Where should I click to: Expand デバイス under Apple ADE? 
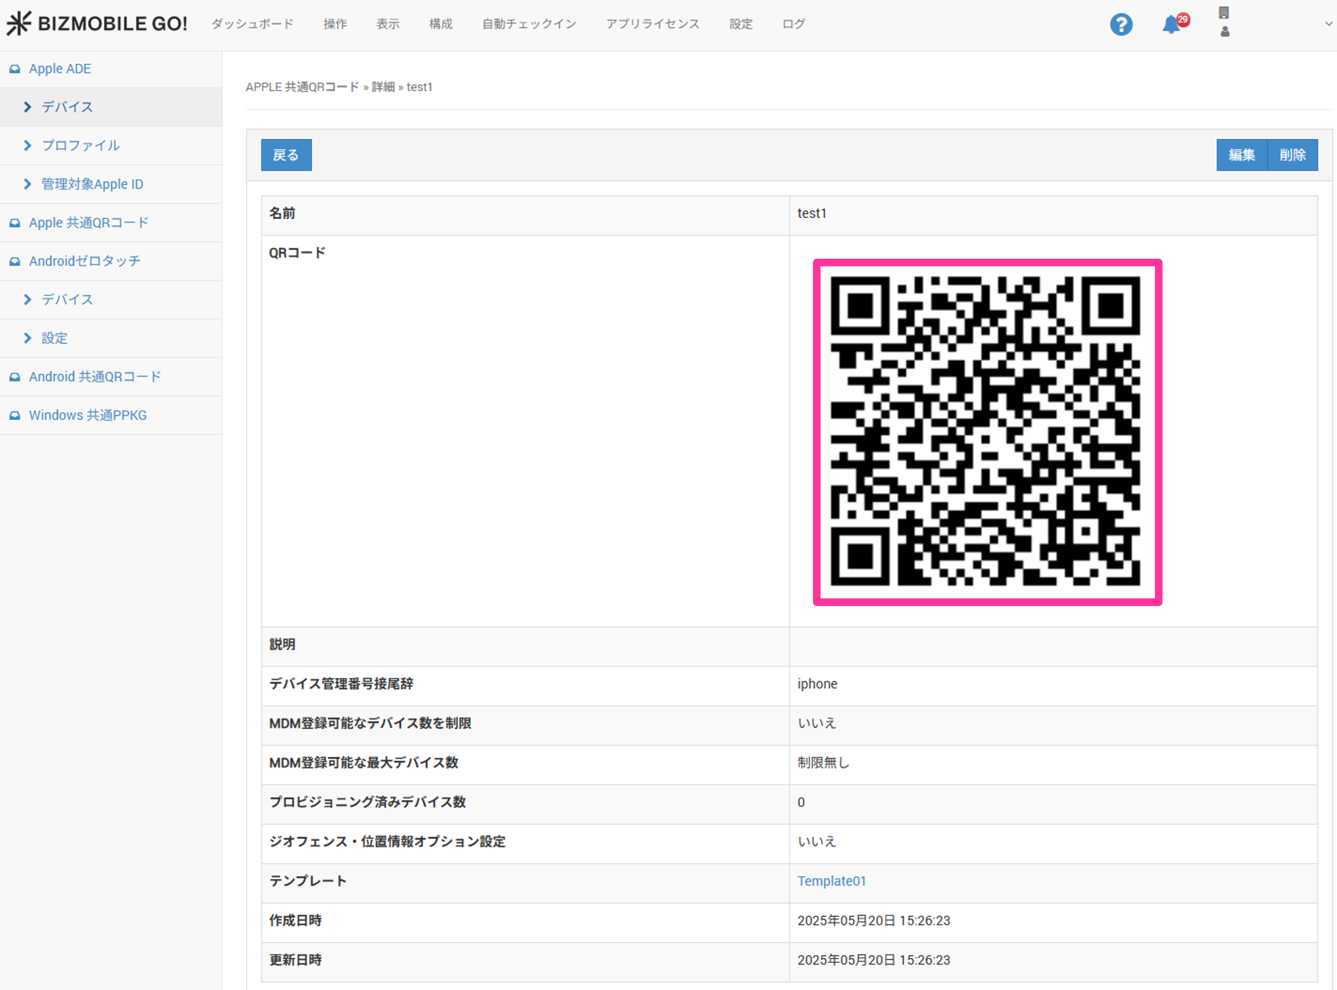(x=28, y=107)
